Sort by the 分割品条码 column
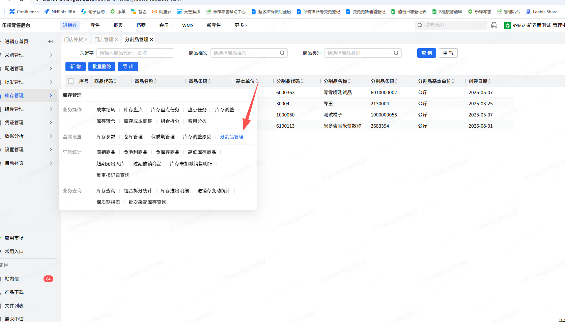The height and width of the screenshot is (322, 565). click(x=396, y=81)
